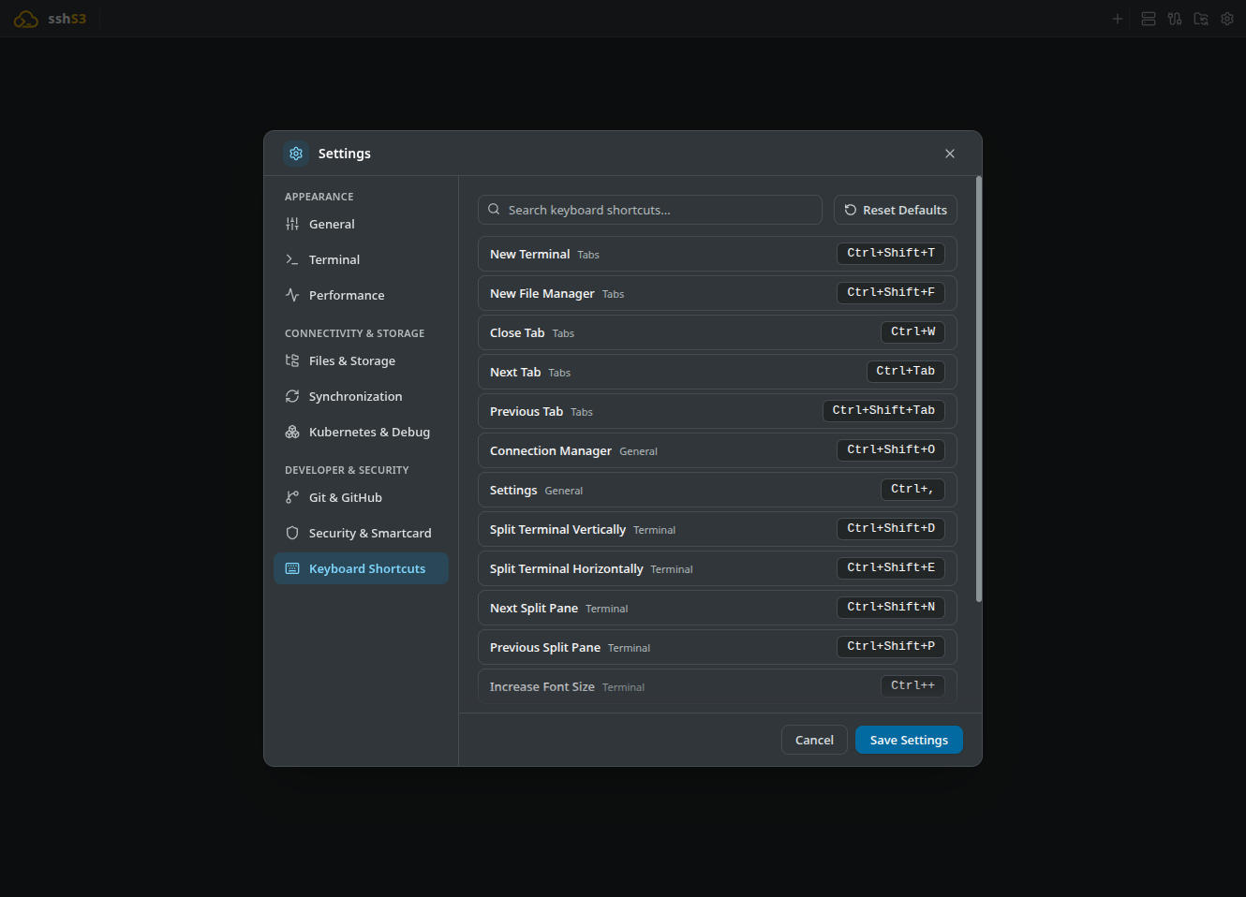The width and height of the screenshot is (1246, 897).
Task: Click the Cancel button
Action: point(814,740)
